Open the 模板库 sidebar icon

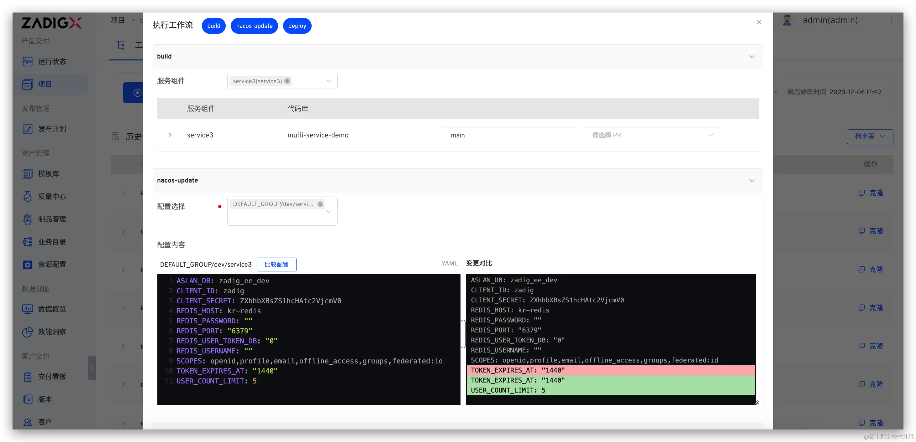tap(27, 174)
